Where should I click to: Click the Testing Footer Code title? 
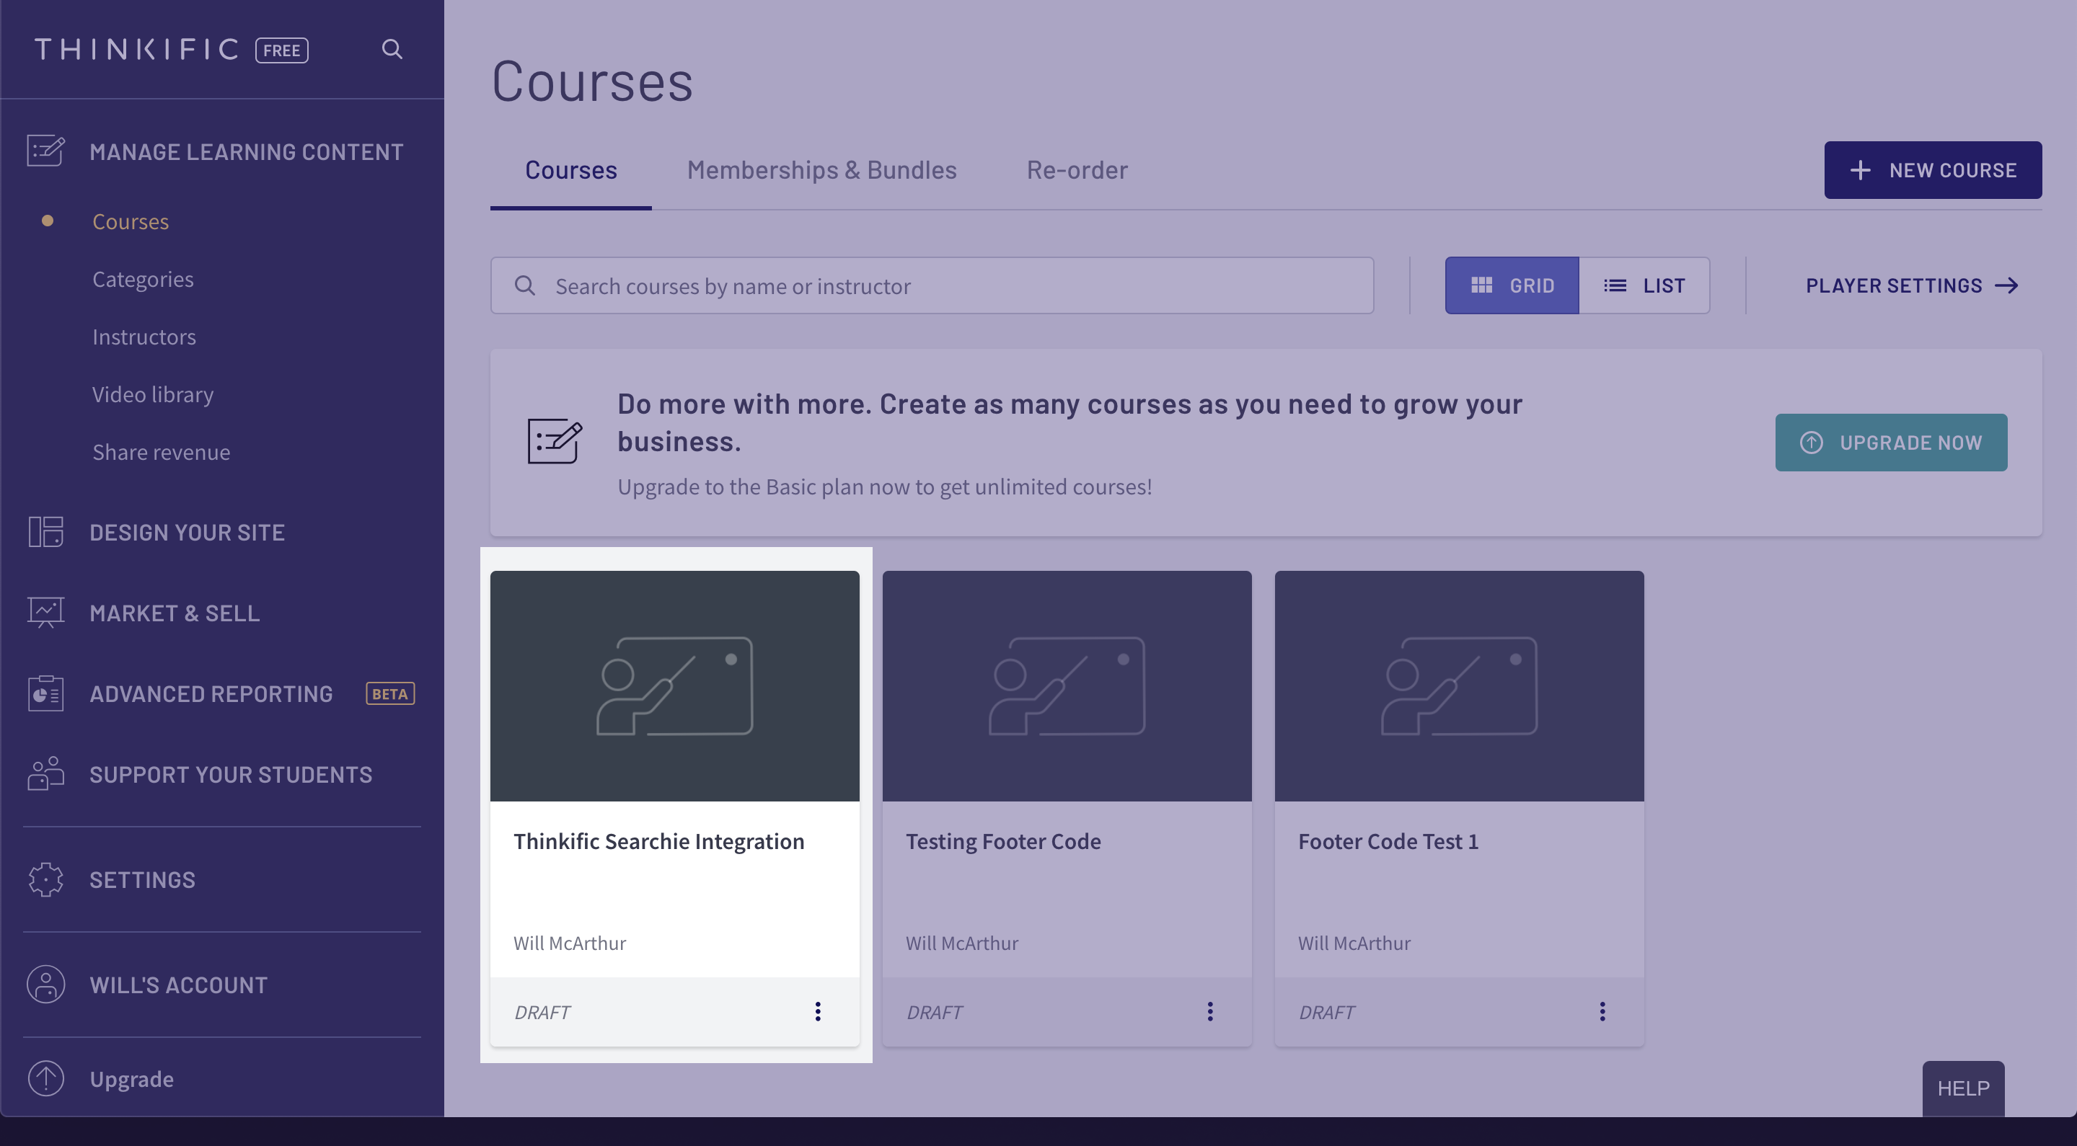(1003, 840)
